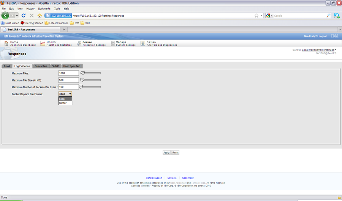
Task: Open the Bookmarks menu
Action: [44, 8]
